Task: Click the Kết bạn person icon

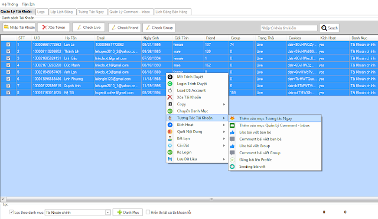Action: coord(170,138)
